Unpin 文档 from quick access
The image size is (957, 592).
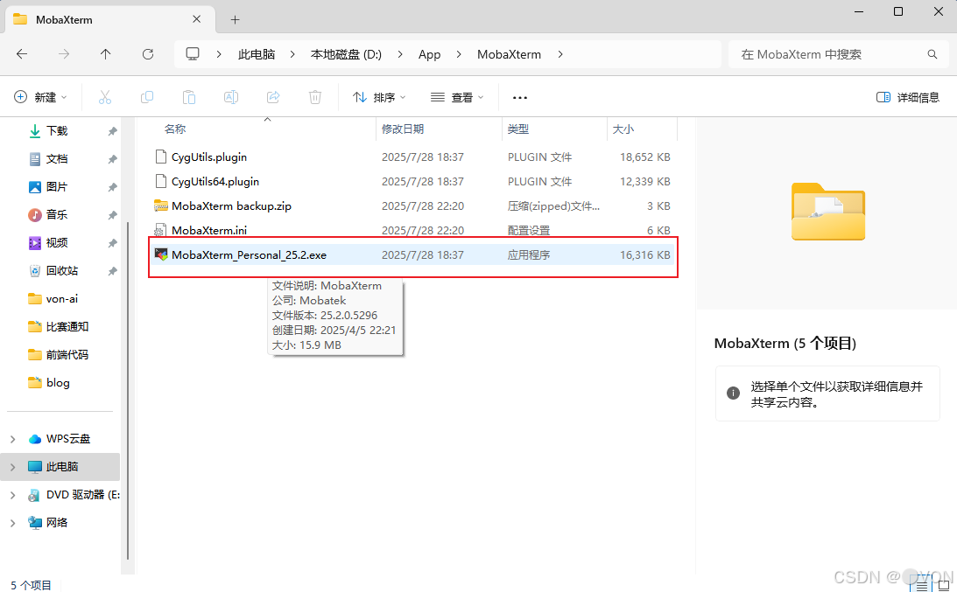(112, 159)
